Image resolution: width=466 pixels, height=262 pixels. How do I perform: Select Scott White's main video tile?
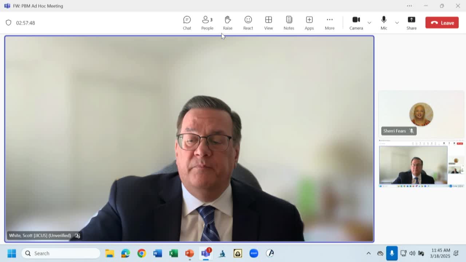point(189,139)
